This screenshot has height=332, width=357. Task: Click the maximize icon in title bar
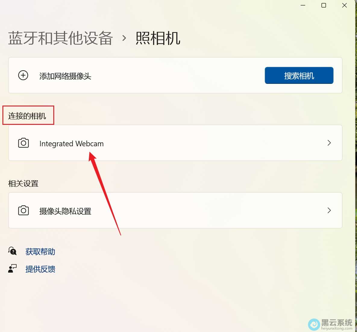(324, 5)
